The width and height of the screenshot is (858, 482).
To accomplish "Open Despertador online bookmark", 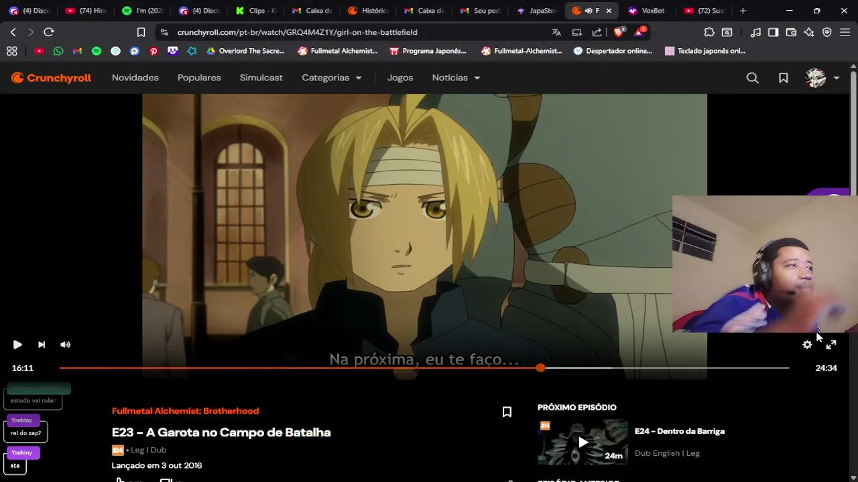I will [x=613, y=51].
